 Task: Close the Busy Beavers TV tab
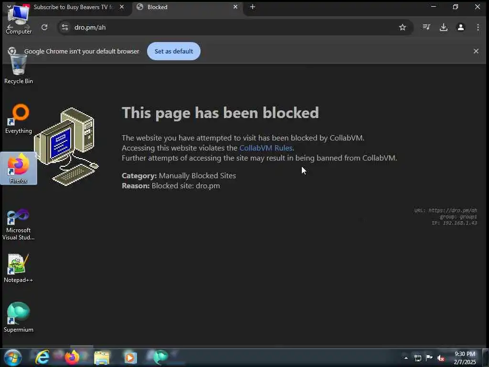(x=122, y=7)
